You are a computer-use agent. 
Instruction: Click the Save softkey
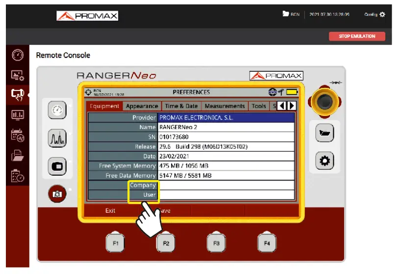[x=165, y=210]
